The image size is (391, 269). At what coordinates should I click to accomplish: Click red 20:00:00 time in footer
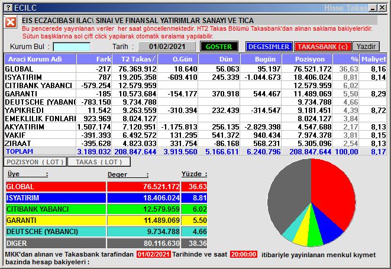(244, 255)
